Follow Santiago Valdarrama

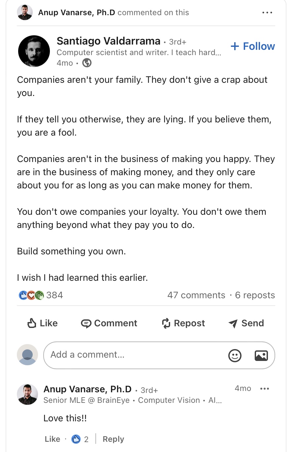tap(253, 46)
